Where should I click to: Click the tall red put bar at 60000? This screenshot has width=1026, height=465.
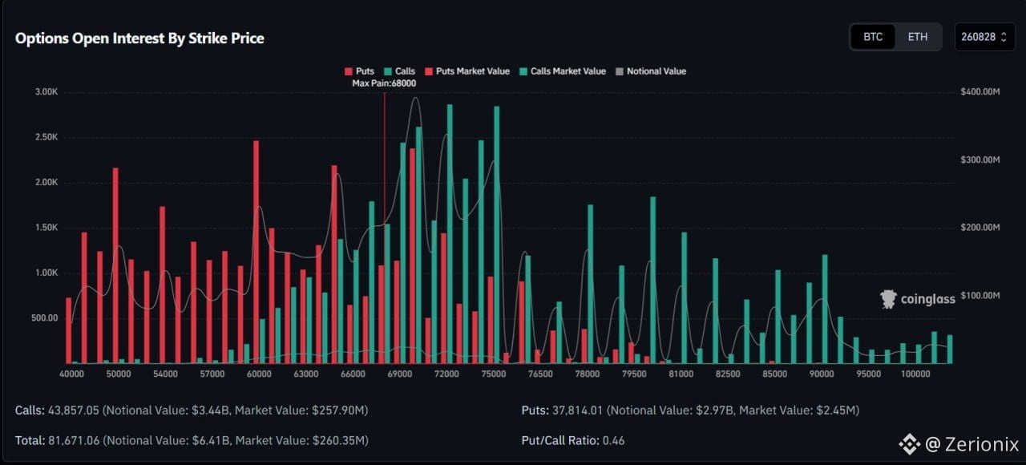click(x=256, y=252)
